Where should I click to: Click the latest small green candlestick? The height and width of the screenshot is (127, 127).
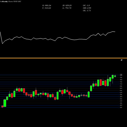(115, 76)
